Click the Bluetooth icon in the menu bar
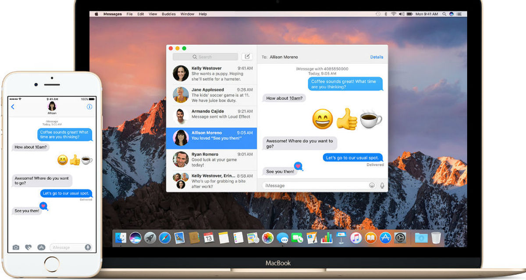The height and width of the screenshot is (280, 526). pyautogui.click(x=386, y=14)
